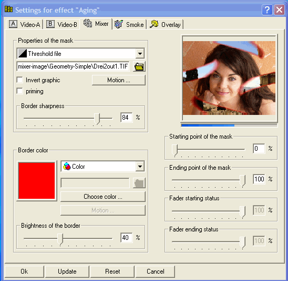Click Ending point value field showing 100
Screen dimensions: 288x281
point(259,179)
